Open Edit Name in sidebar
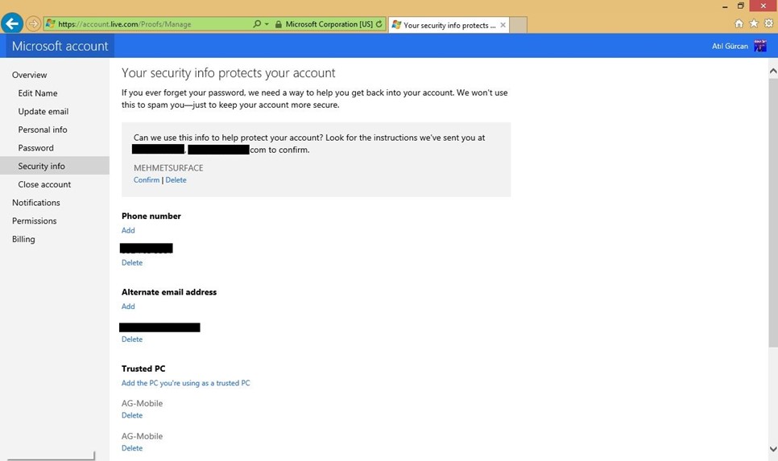 pyautogui.click(x=38, y=93)
